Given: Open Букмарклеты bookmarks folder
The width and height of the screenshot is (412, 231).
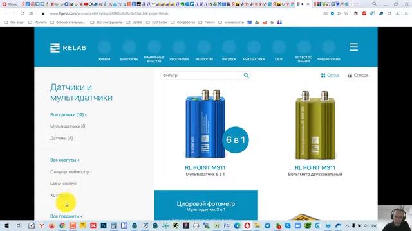Looking at the screenshot, I should [x=231, y=22].
